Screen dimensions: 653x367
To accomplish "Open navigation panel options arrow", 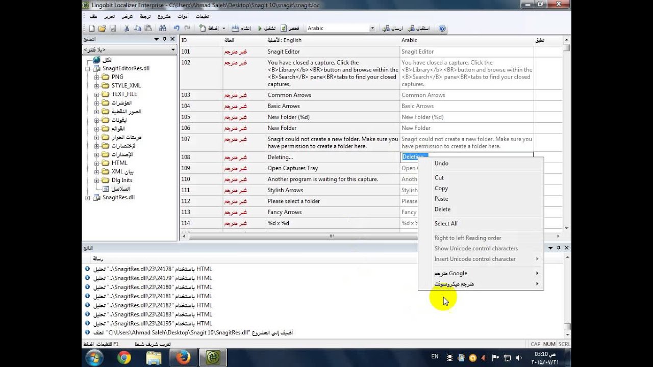I will 157,39.
